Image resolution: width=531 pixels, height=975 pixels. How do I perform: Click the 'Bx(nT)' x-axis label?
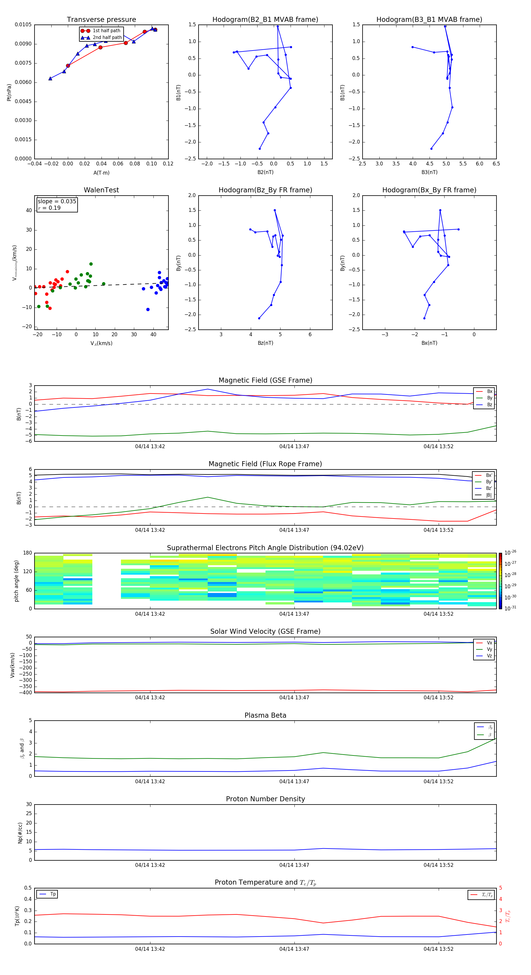(429, 343)
